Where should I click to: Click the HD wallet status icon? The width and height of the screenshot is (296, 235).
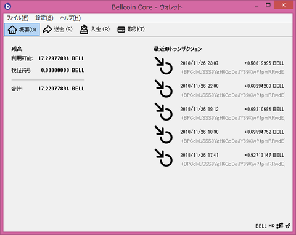tap(271, 226)
